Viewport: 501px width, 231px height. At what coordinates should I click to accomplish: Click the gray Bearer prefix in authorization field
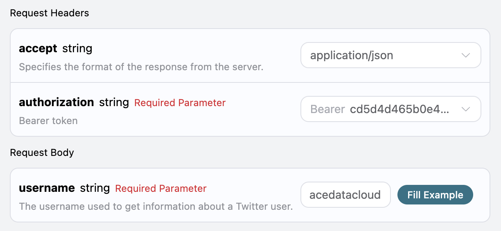[327, 109]
